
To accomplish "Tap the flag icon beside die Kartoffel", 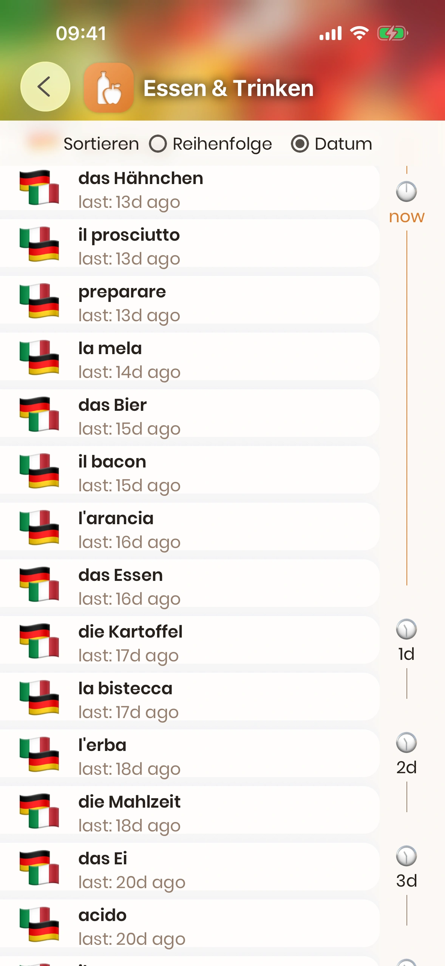I will click(39, 641).
